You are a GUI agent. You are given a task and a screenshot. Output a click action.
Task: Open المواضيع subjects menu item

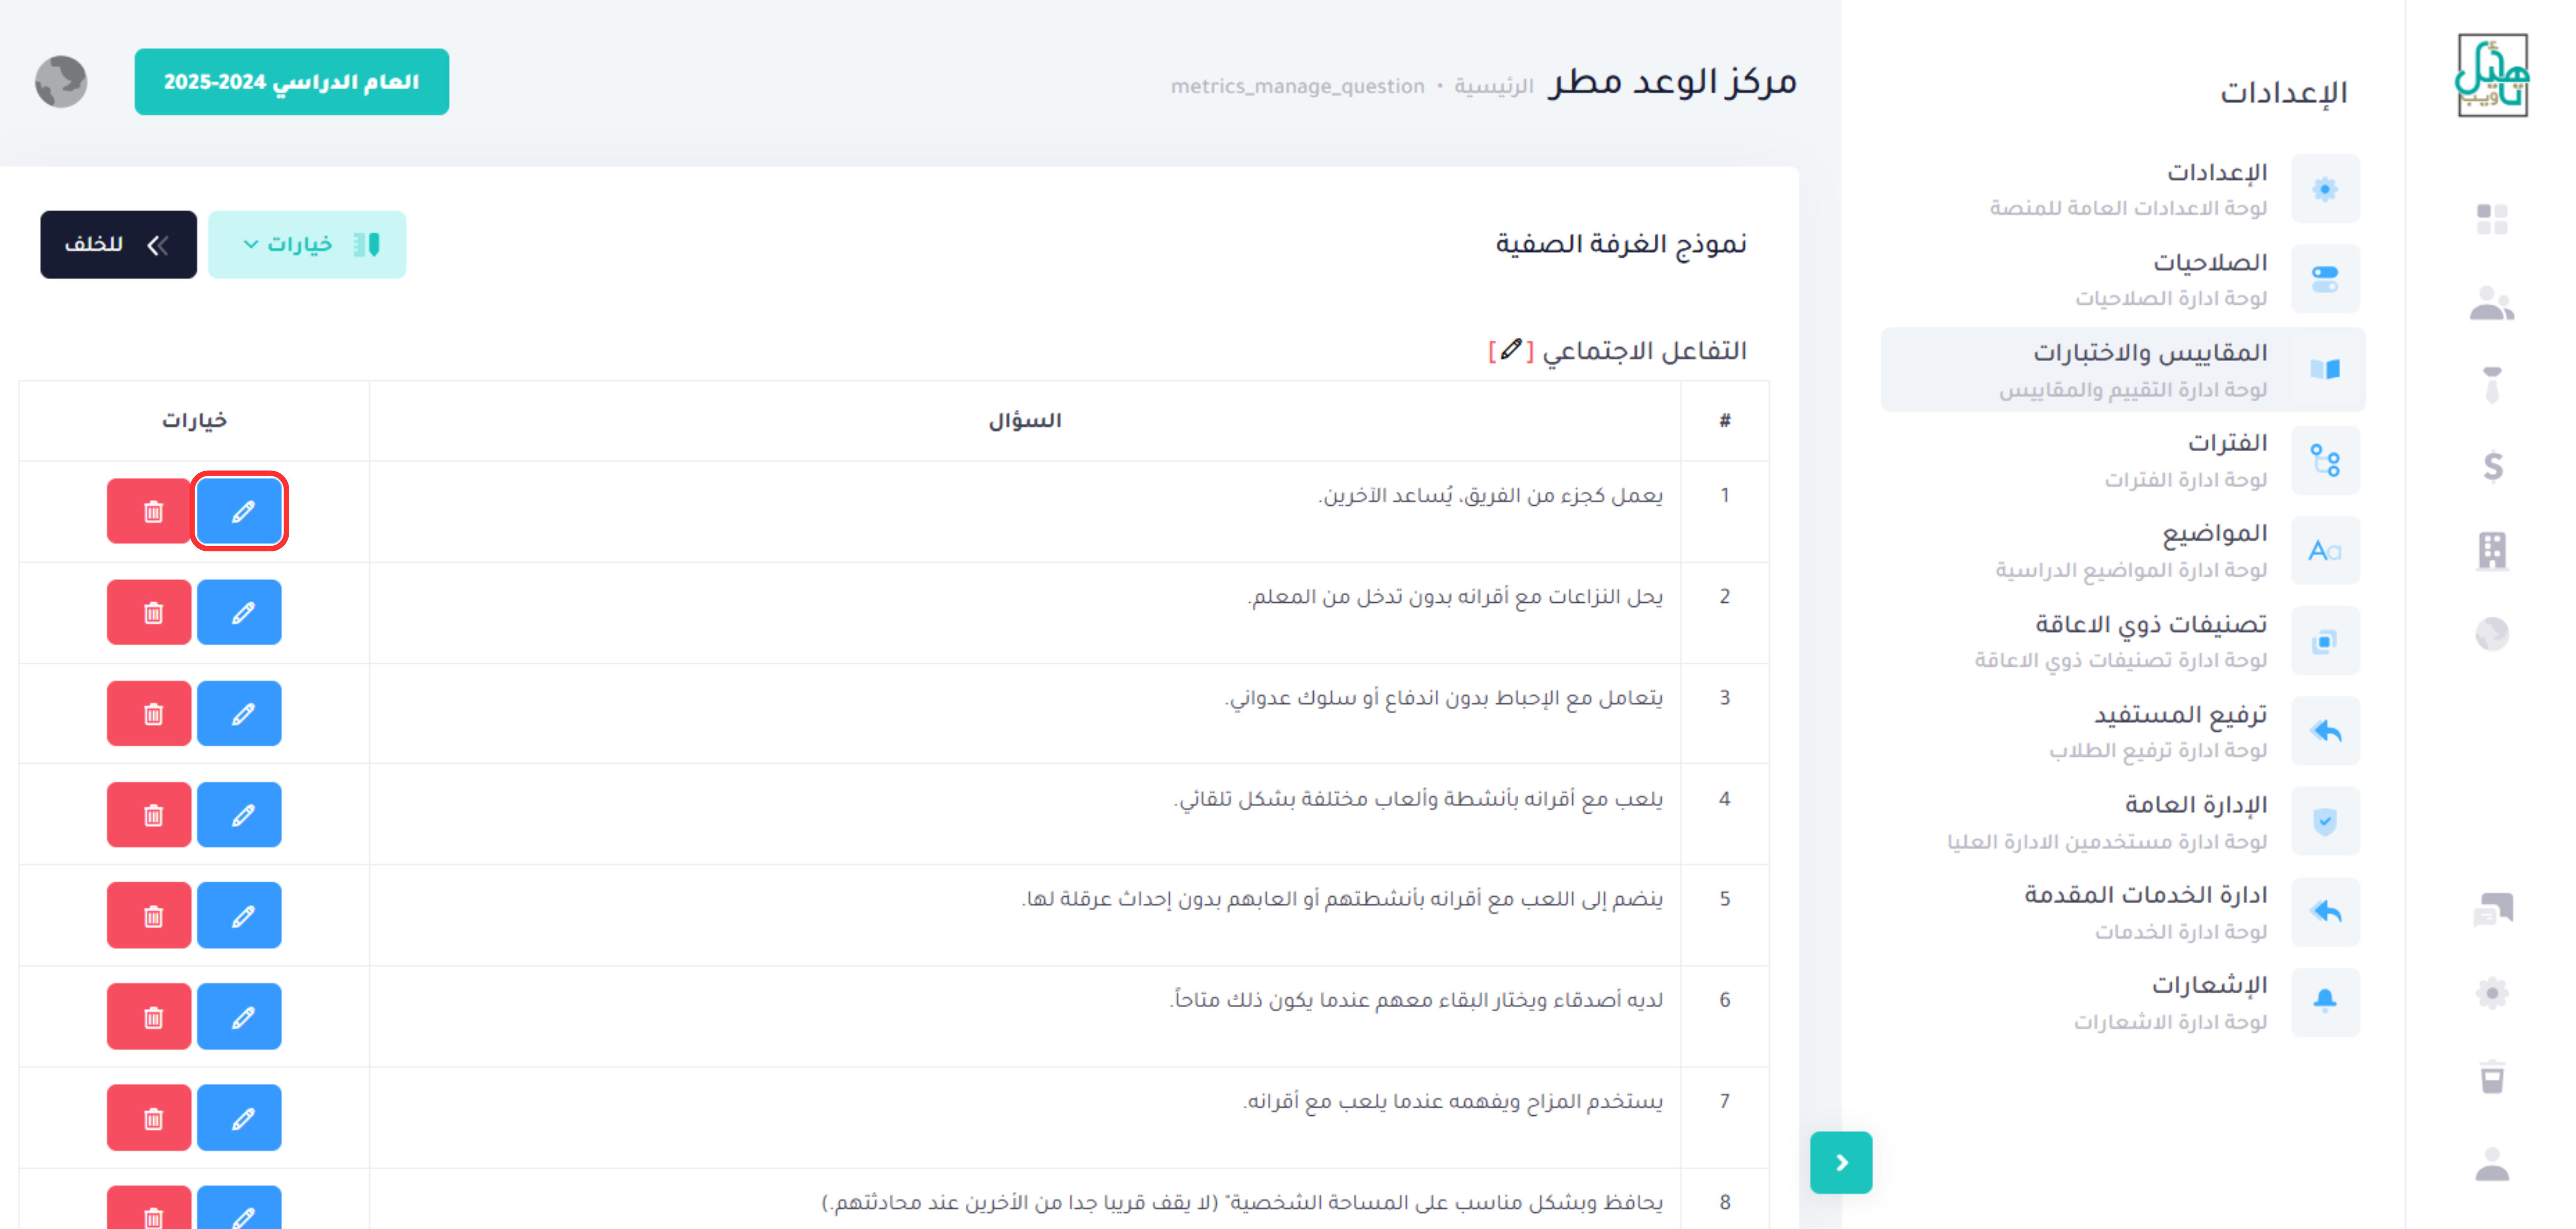coord(2123,550)
